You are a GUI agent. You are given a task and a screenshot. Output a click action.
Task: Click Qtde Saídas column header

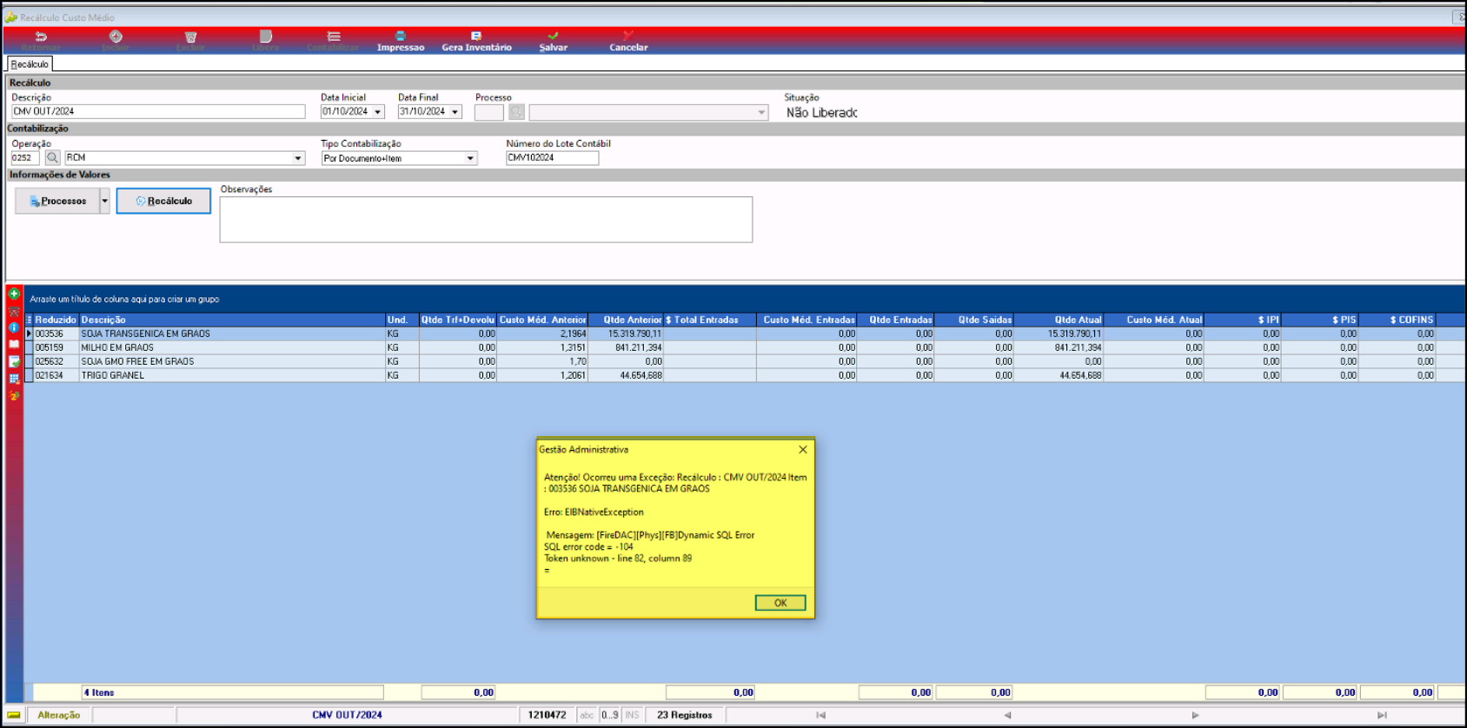coord(974,320)
